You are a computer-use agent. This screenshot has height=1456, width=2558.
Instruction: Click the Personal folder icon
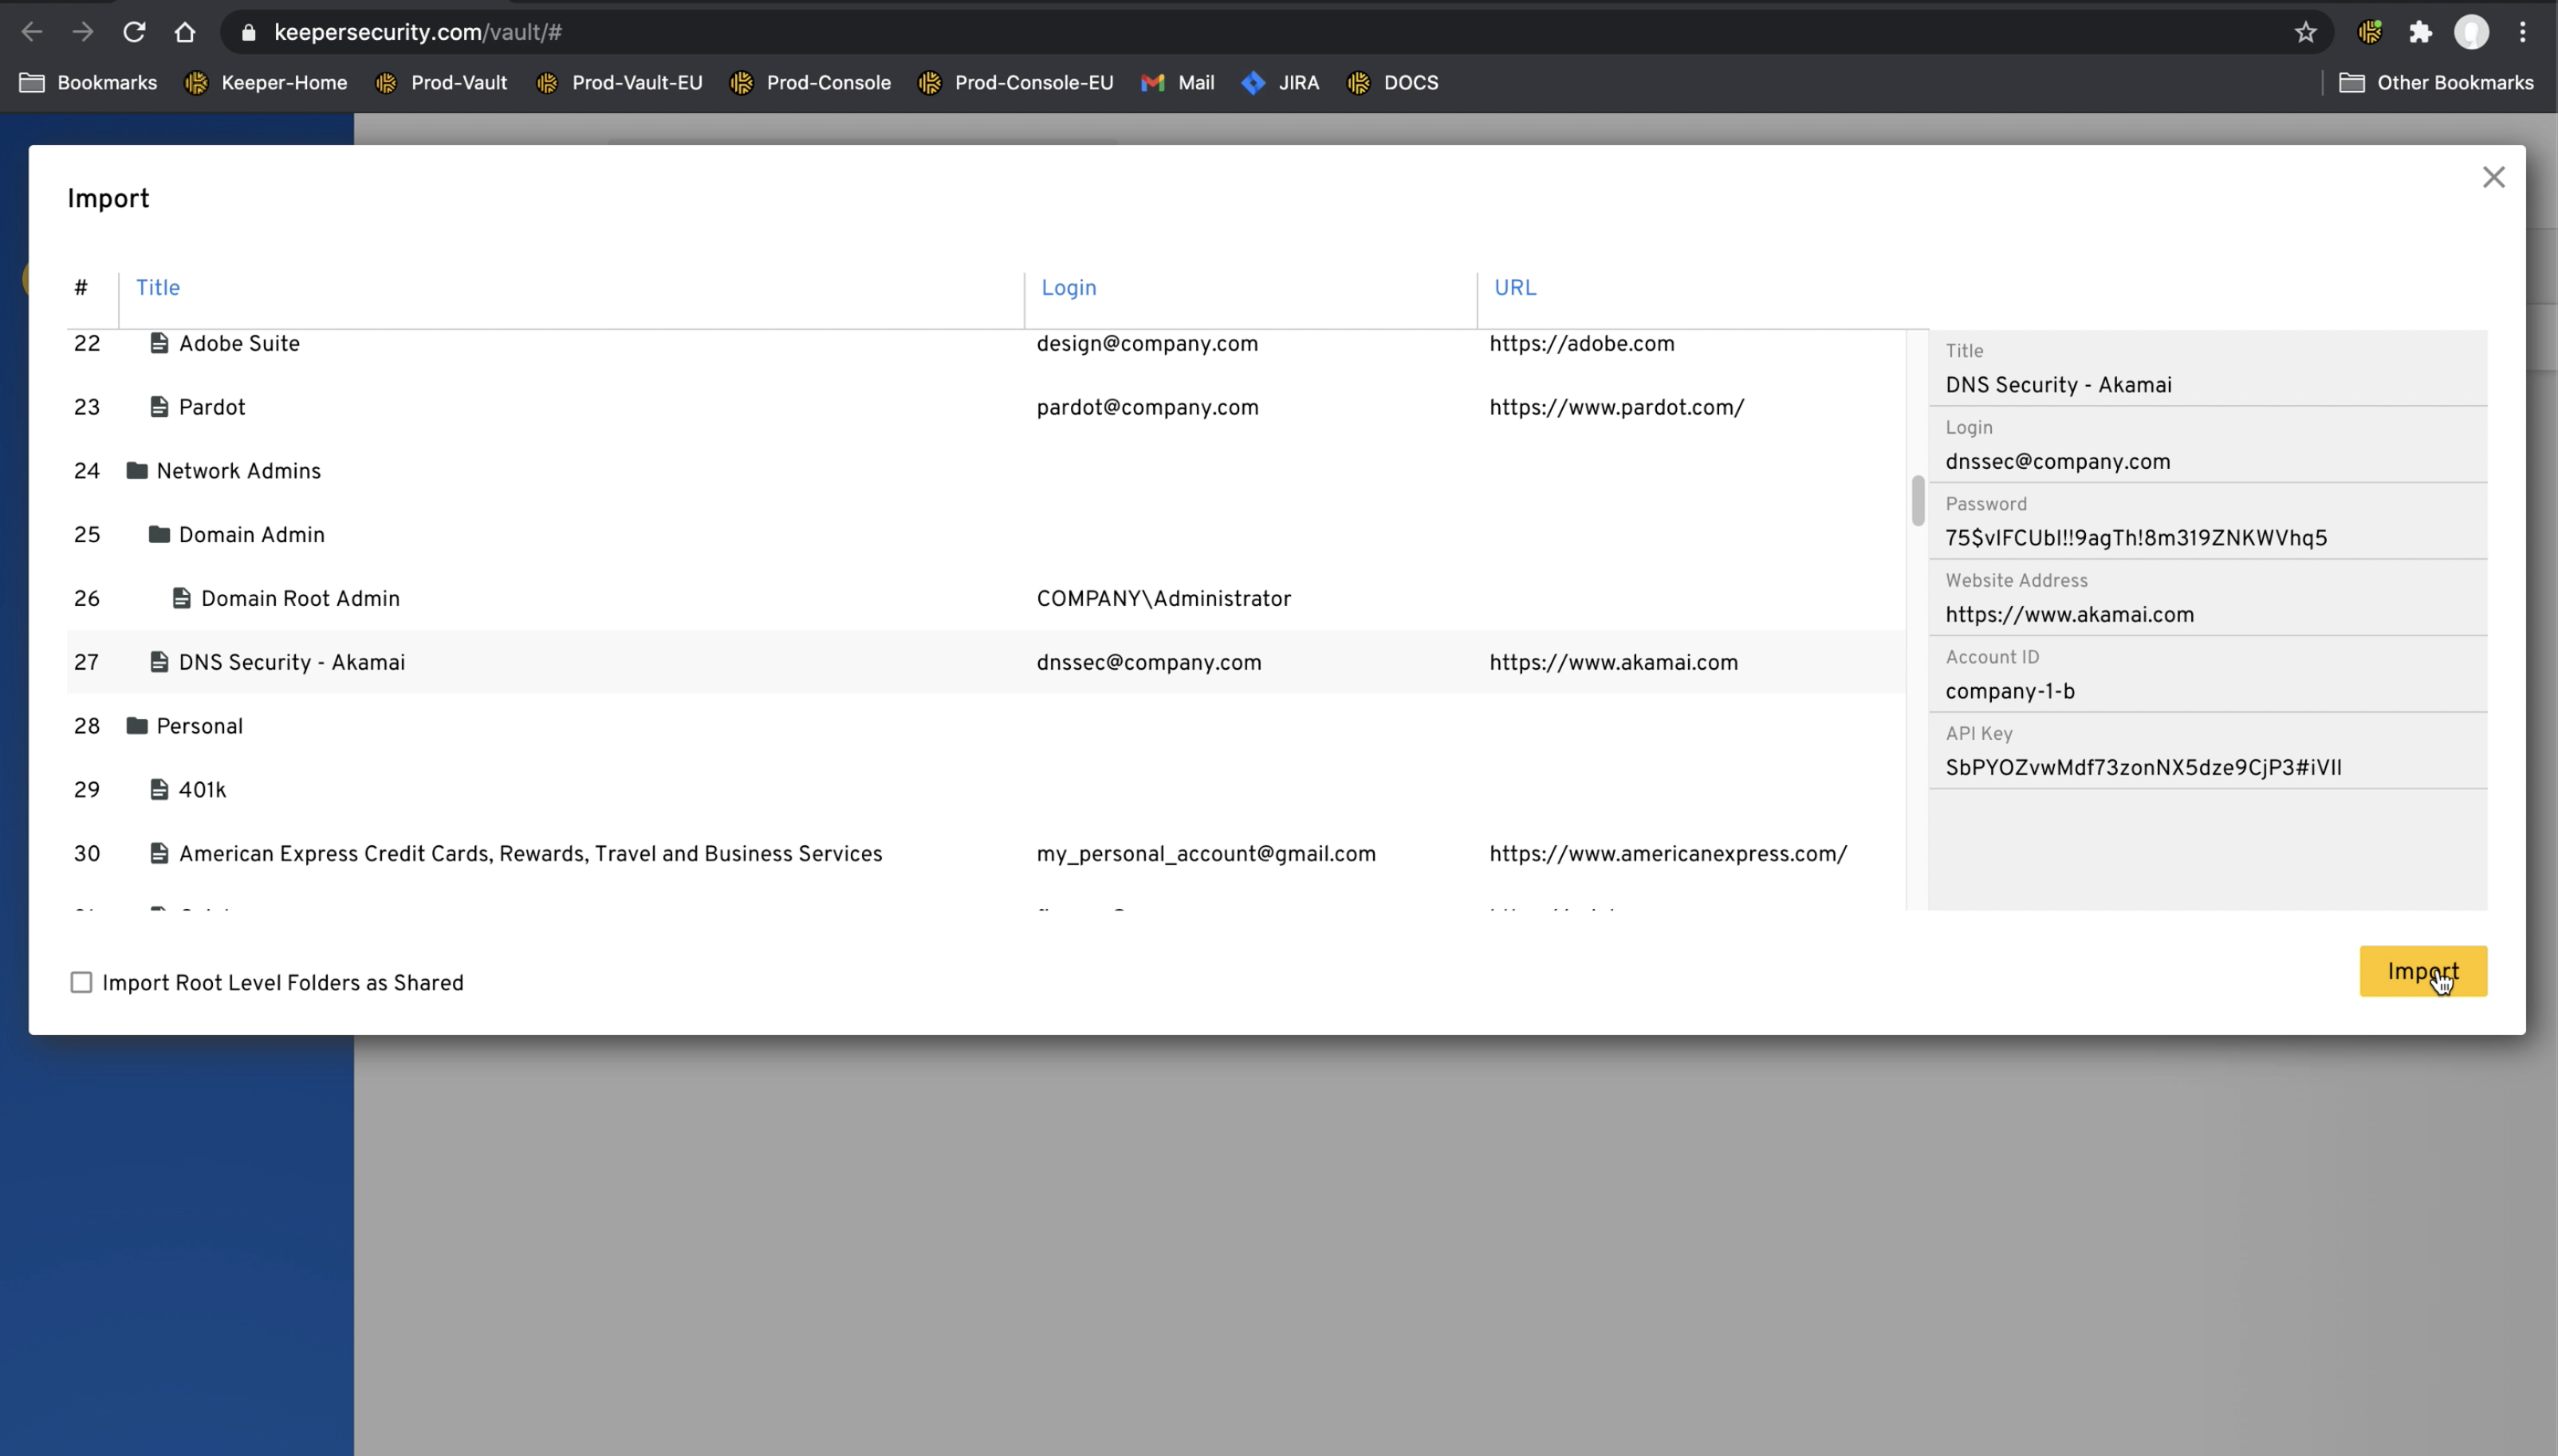click(x=137, y=726)
